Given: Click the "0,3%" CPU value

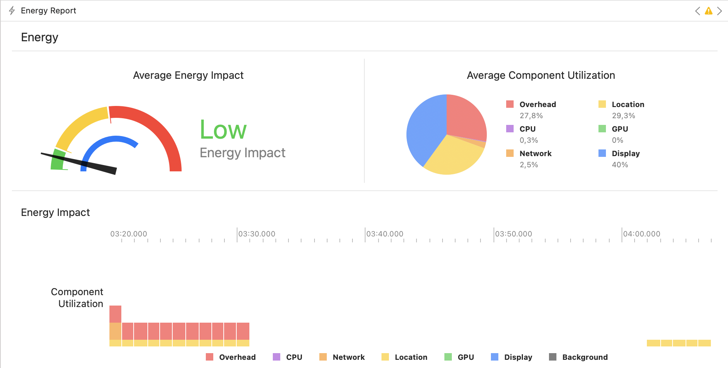Looking at the screenshot, I should (x=529, y=140).
